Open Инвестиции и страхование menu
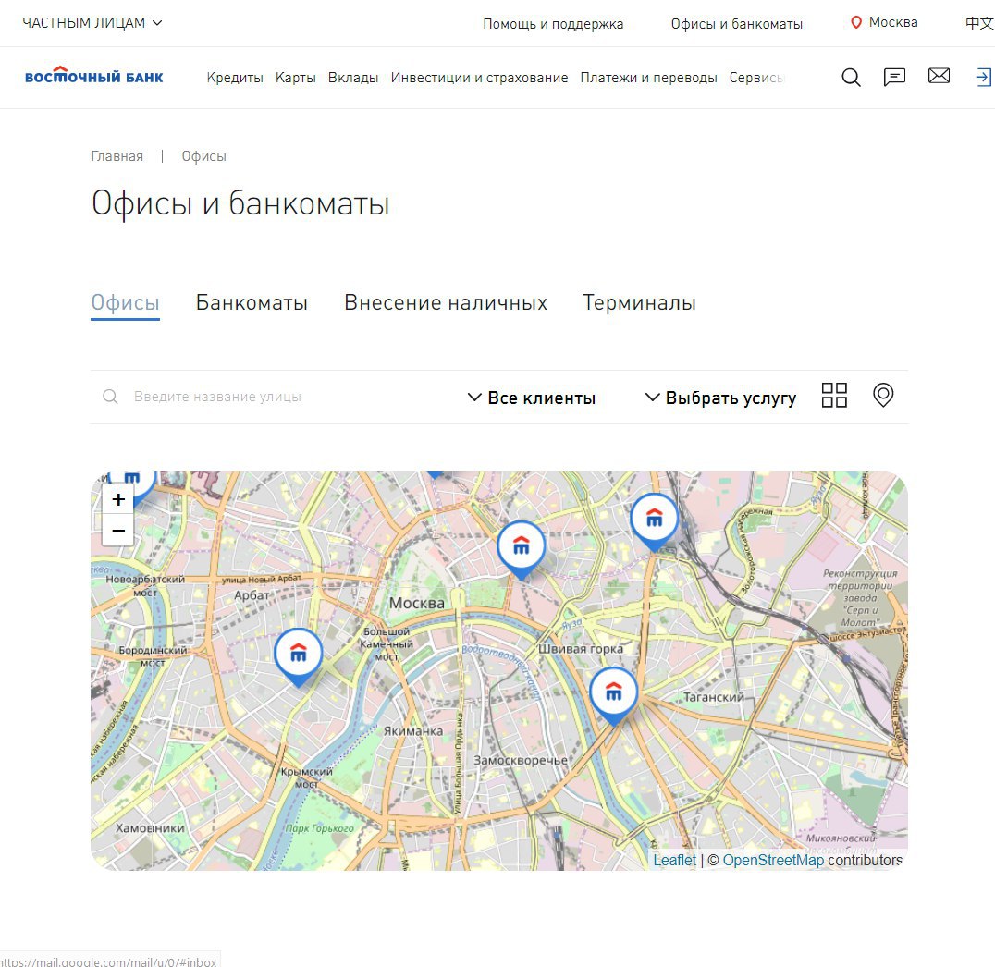995x967 pixels. click(x=480, y=78)
